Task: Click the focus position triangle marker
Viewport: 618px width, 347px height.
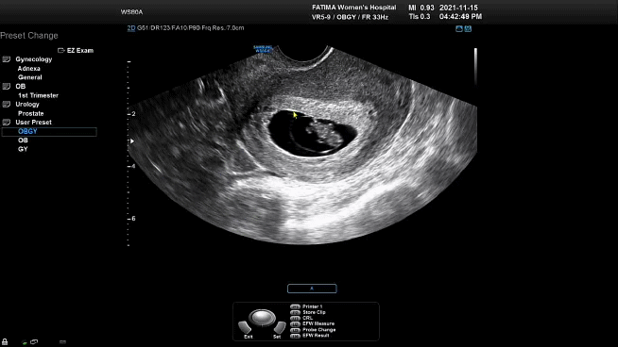Action: [x=132, y=141]
